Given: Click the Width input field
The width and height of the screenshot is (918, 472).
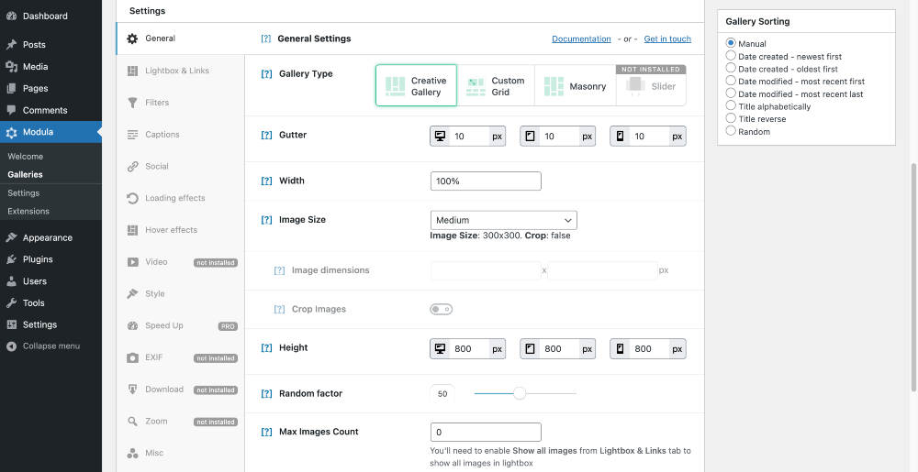Looking at the screenshot, I should click(x=486, y=181).
